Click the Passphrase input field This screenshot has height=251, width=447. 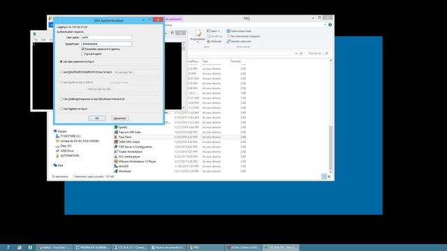pyautogui.click(x=106, y=44)
